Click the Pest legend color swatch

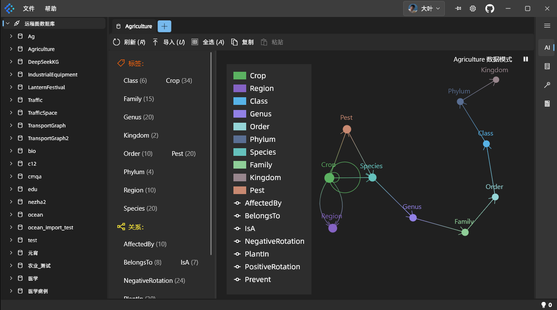(x=240, y=190)
